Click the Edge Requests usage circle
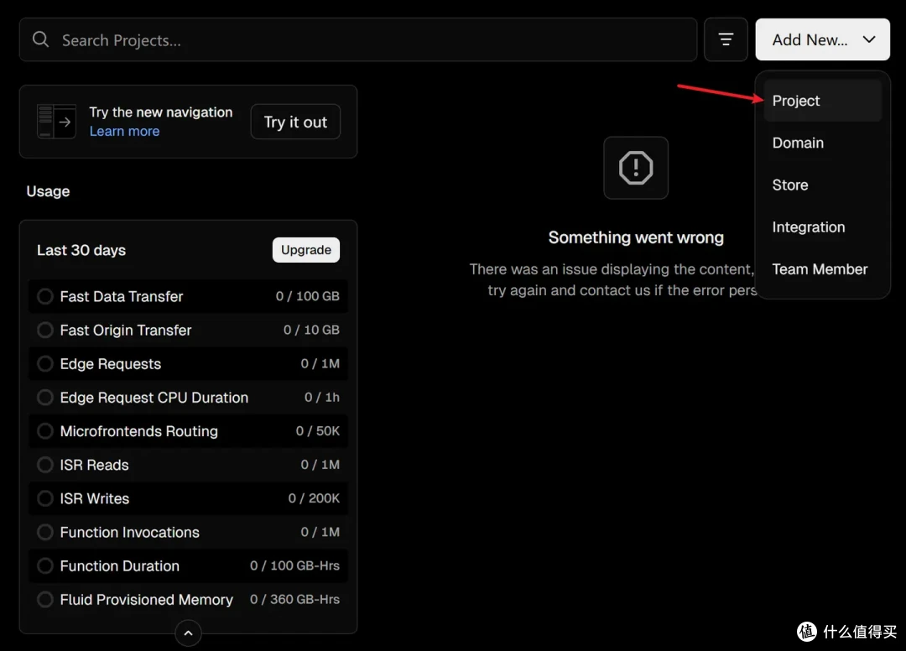Image resolution: width=906 pixels, height=651 pixels. (45, 364)
